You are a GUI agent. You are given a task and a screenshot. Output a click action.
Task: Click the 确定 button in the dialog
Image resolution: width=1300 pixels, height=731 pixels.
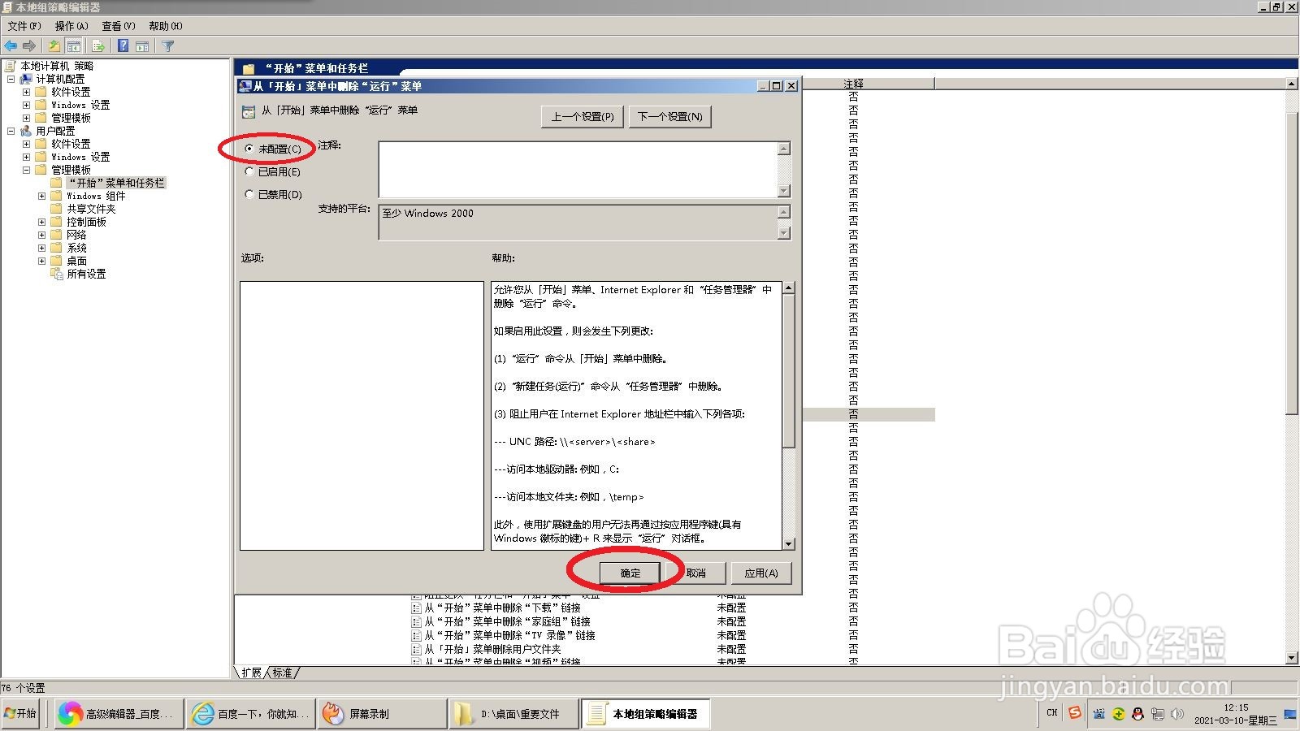(629, 573)
